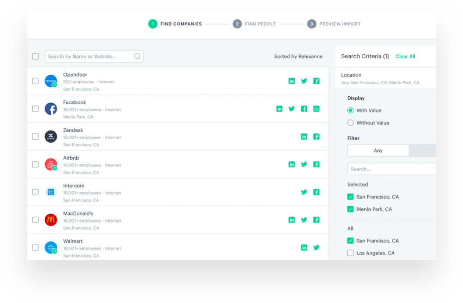Click Facebook's Crunchbase icon
This screenshot has height=303, width=463.
(316, 109)
